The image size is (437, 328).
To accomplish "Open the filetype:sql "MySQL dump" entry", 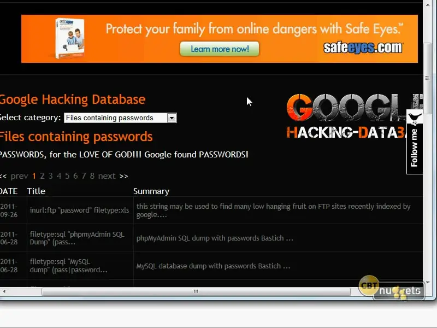I will coord(69,266).
